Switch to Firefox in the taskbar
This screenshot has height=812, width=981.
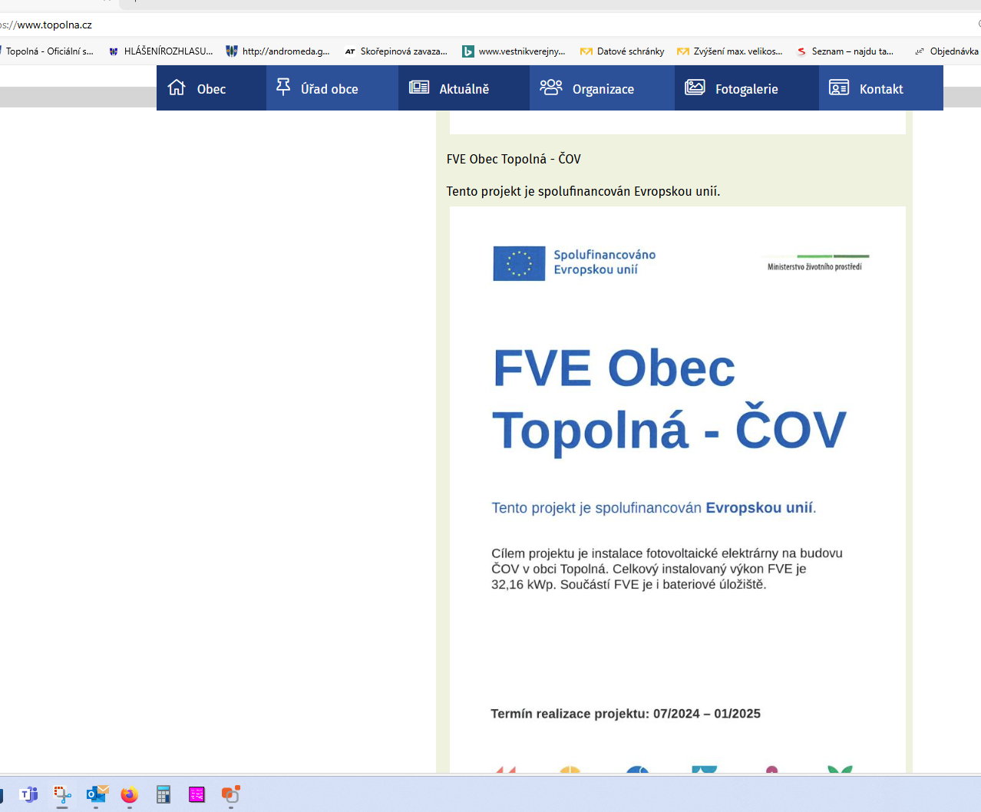click(130, 794)
